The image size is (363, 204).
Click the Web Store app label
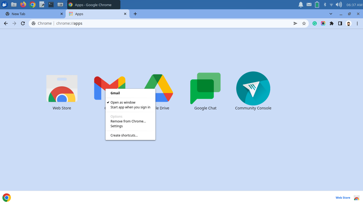point(62,108)
